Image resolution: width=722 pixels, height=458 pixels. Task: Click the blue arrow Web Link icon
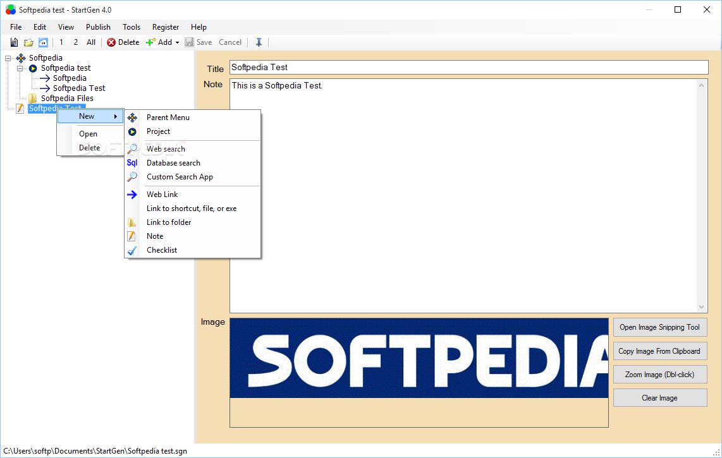pyautogui.click(x=132, y=195)
